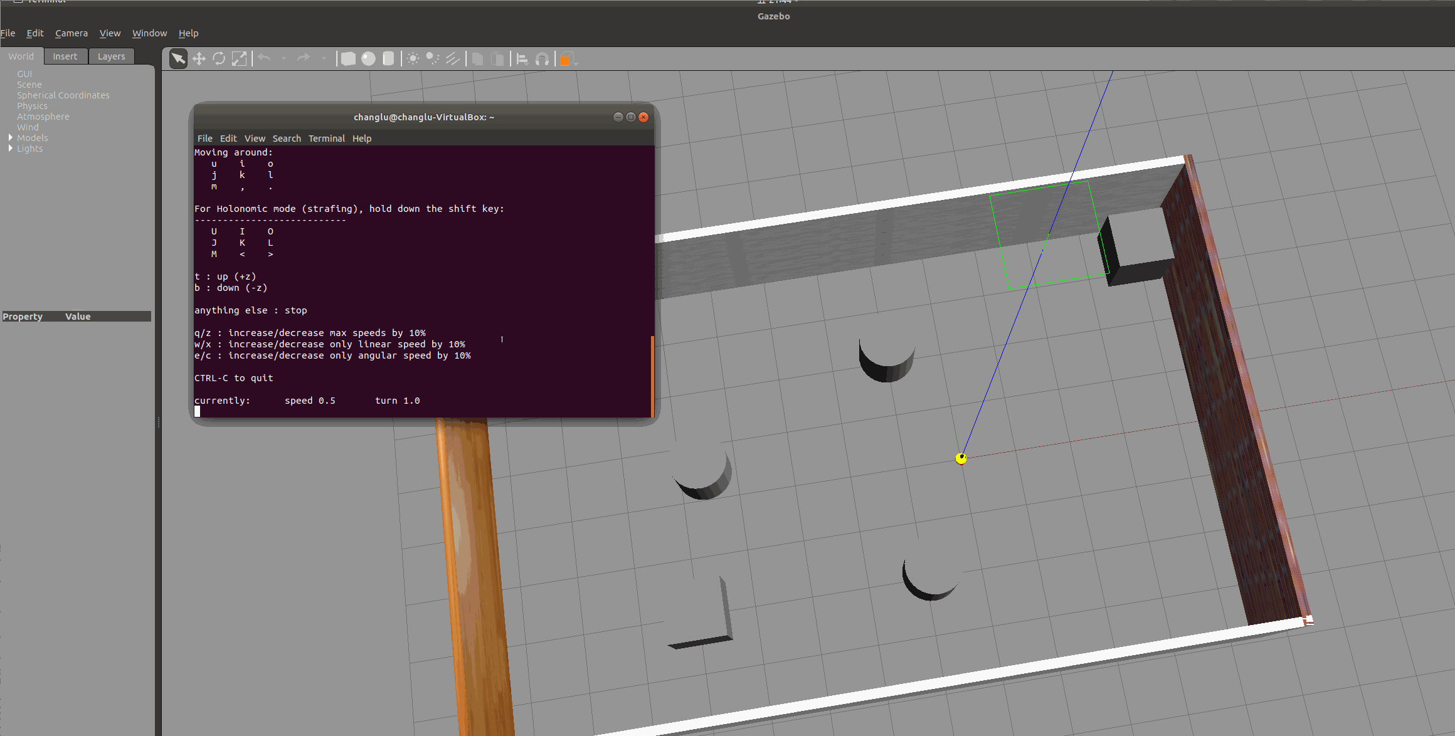Image resolution: width=1455 pixels, height=736 pixels.
Task: Activate the scale mode tool
Action: pos(239,59)
